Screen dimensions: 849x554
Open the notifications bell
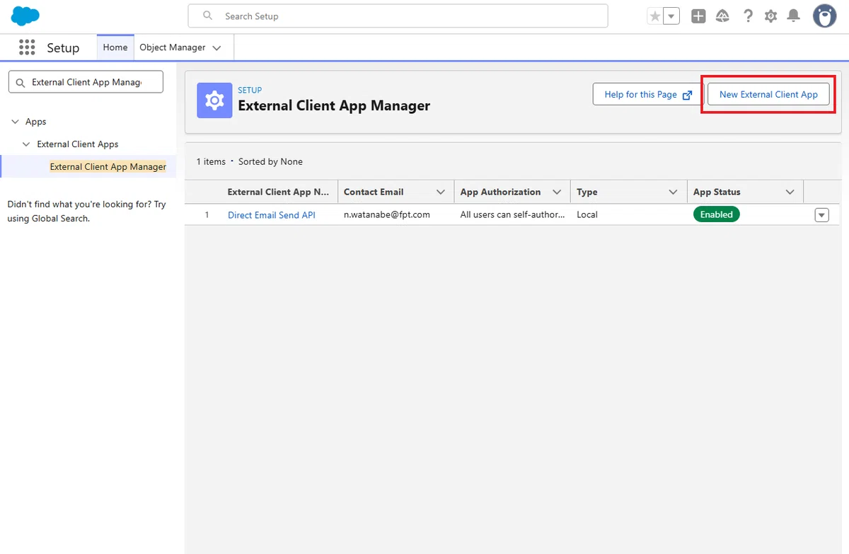click(x=794, y=16)
